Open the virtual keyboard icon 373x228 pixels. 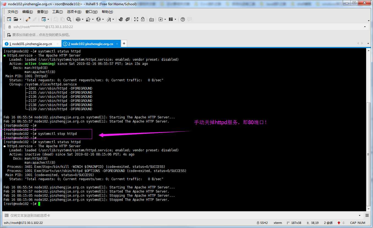(x=152, y=19)
